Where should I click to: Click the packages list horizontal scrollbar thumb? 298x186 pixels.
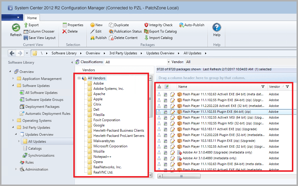point(181,176)
